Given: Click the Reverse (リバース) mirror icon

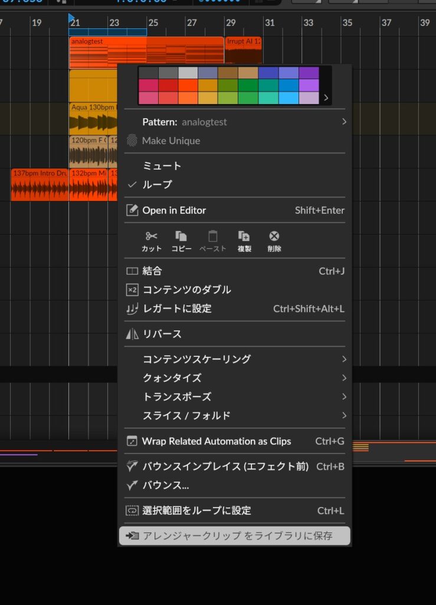Looking at the screenshot, I should (x=132, y=334).
